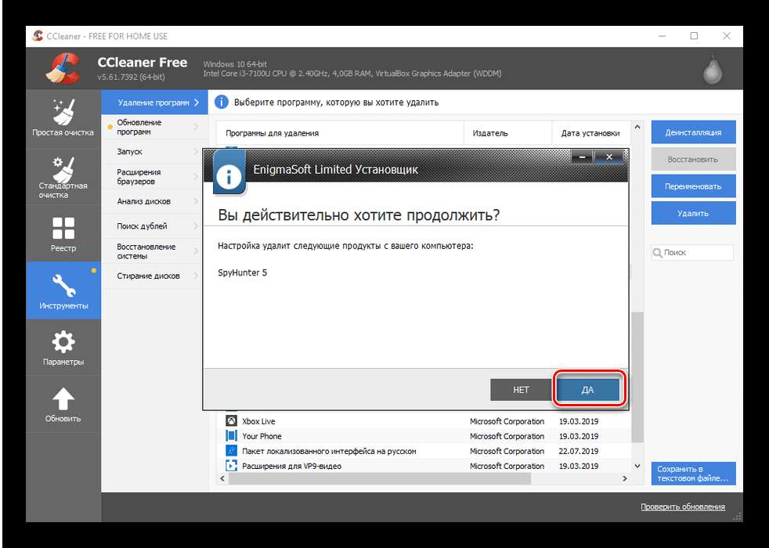
Task: Select Пакет локализованного интерфейса на русском row
Action: tap(329, 451)
